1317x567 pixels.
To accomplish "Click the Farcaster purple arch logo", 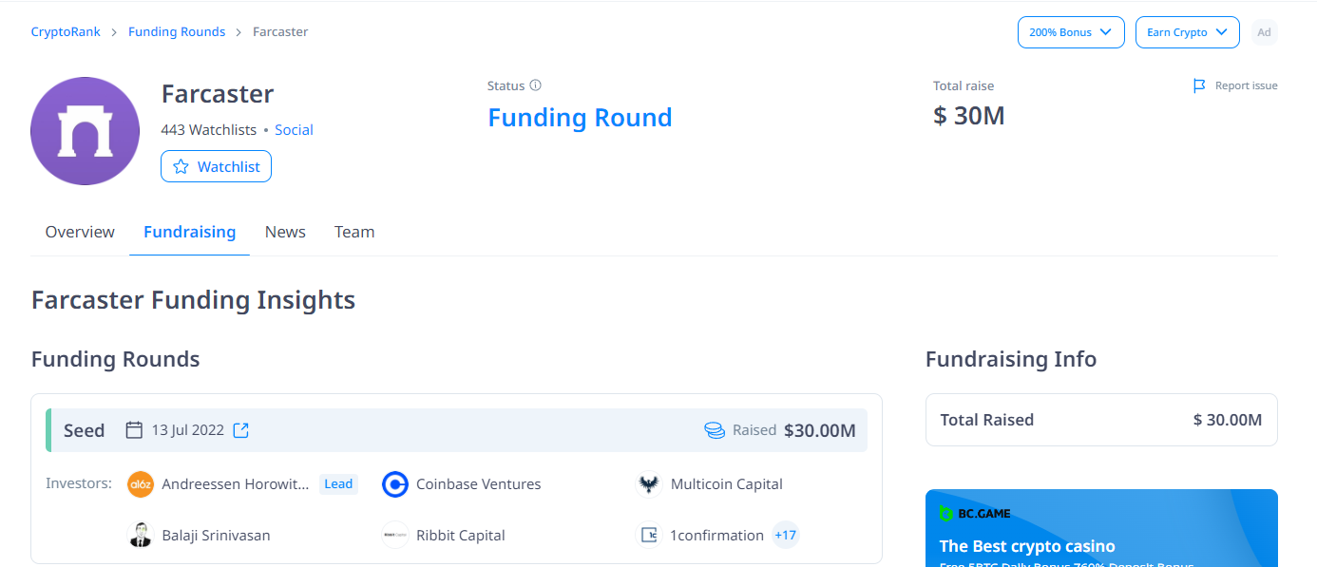I will [x=86, y=131].
